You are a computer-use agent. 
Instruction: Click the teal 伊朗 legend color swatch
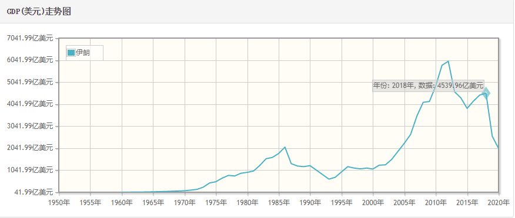(71, 53)
